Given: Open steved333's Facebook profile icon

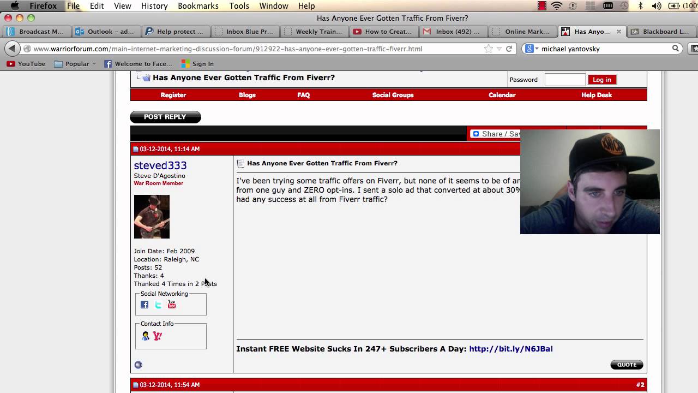Looking at the screenshot, I should click(x=145, y=305).
